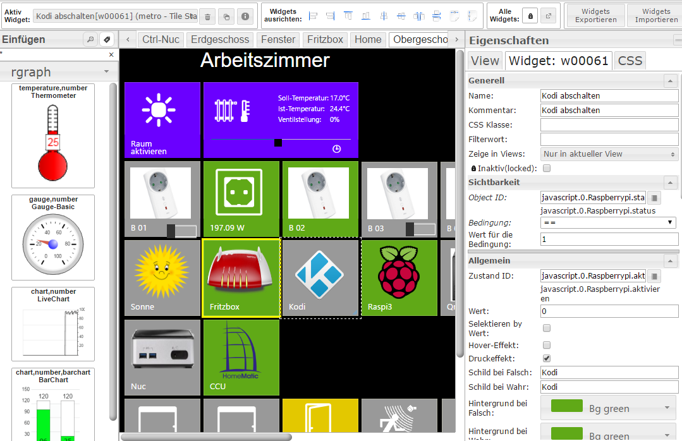The width and height of the screenshot is (682, 441).
Task: Select the Raspi3 raspberry tile
Action: [399, 275]
